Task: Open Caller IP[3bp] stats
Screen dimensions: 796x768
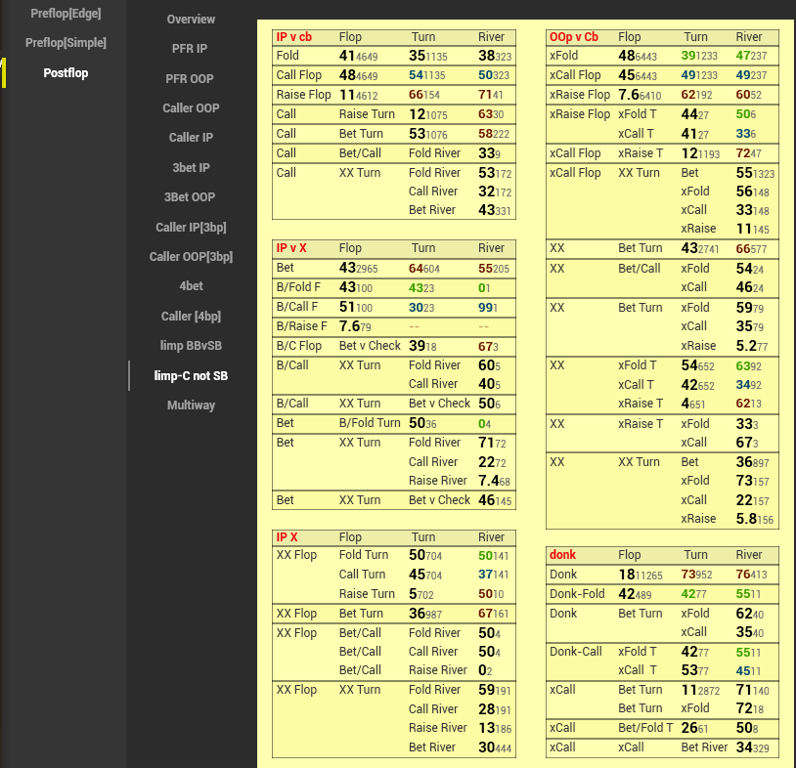Action: click(191, 228)
